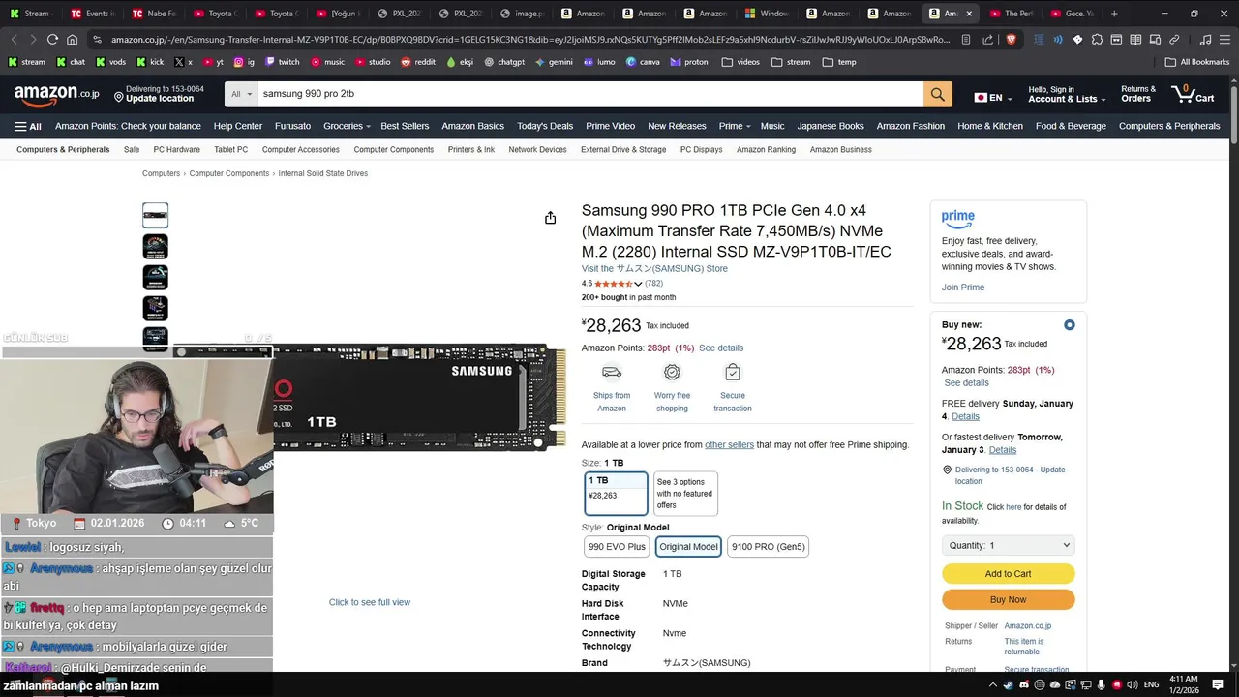Screen dimensions: 1239x697
Task: Open the twitch bookmark
Action: pyautogui.click(x=282, y=62)
